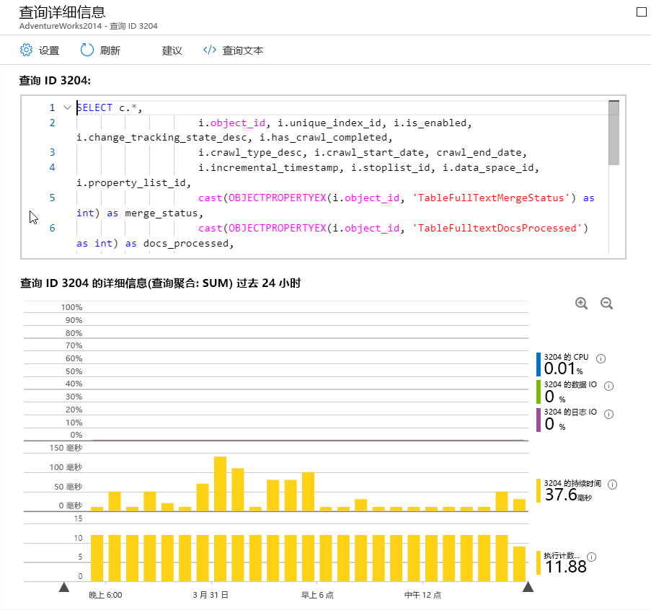Grab the right time range marker triangle

[528, 587]
